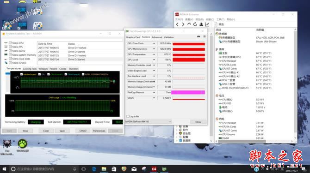Click the GPU Load red graph bar

tap(189, 60)
